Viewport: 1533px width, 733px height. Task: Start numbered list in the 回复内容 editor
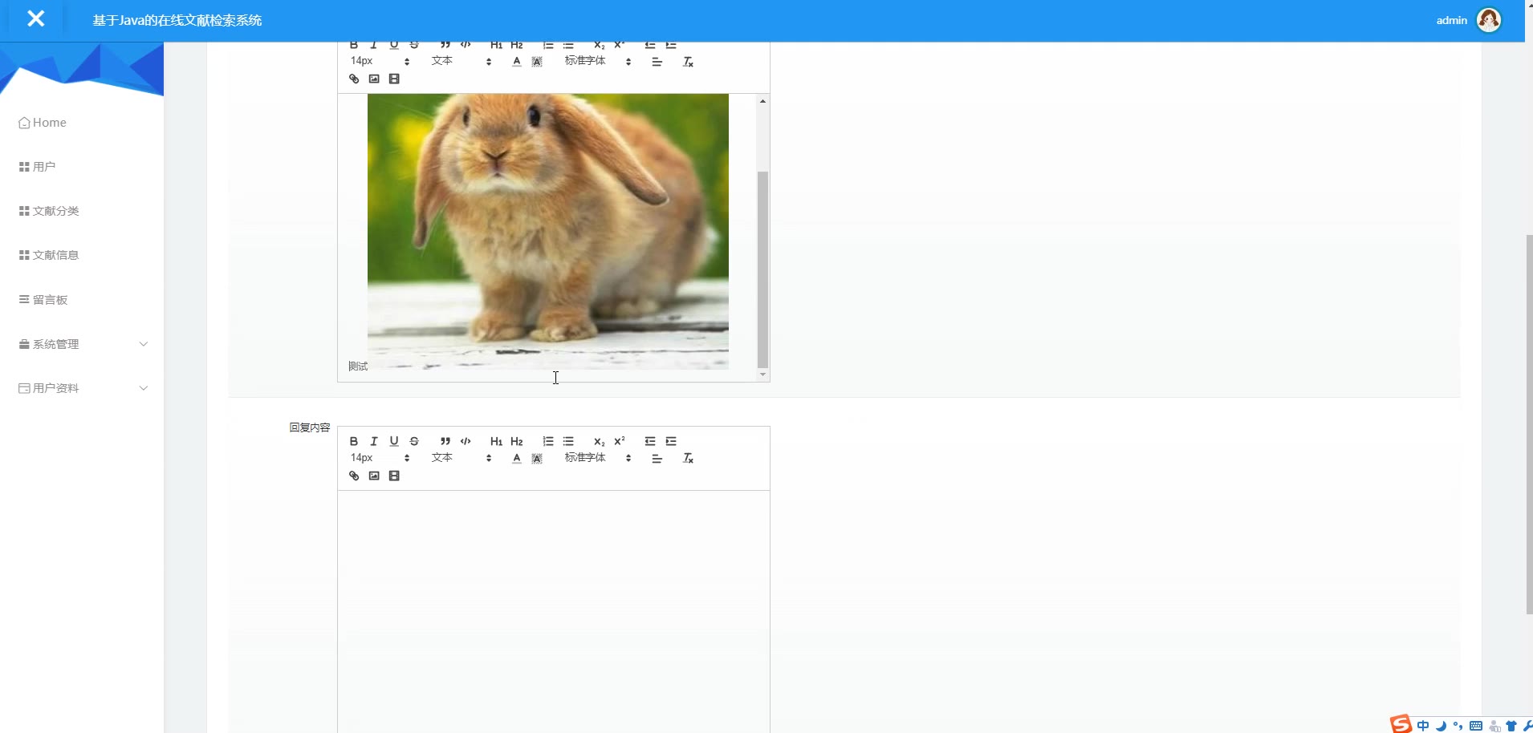[x=548, y=441]
